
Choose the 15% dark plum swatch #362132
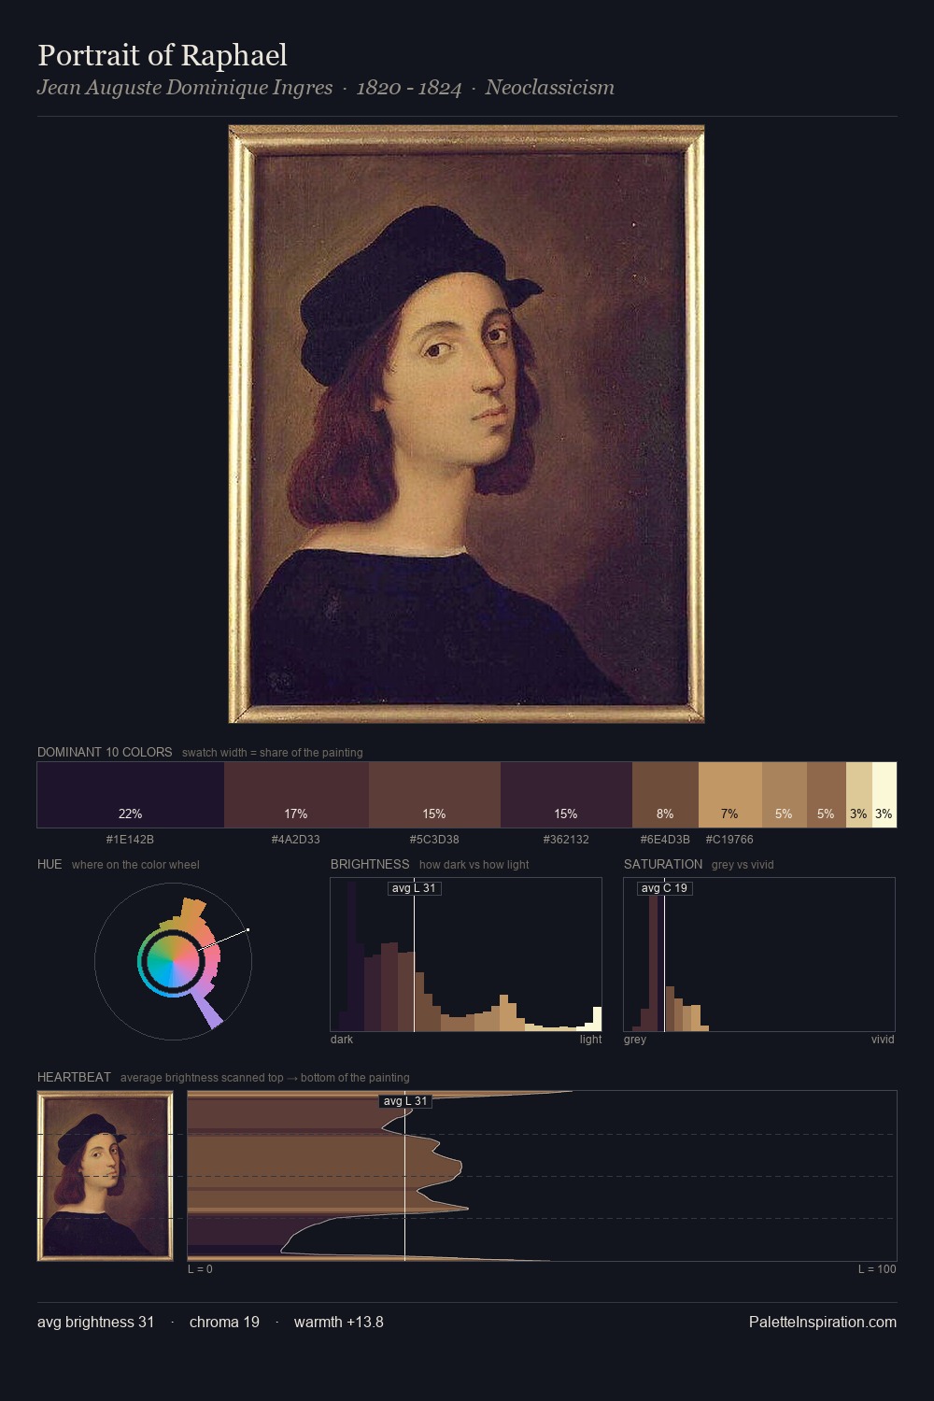pos(566,795)
